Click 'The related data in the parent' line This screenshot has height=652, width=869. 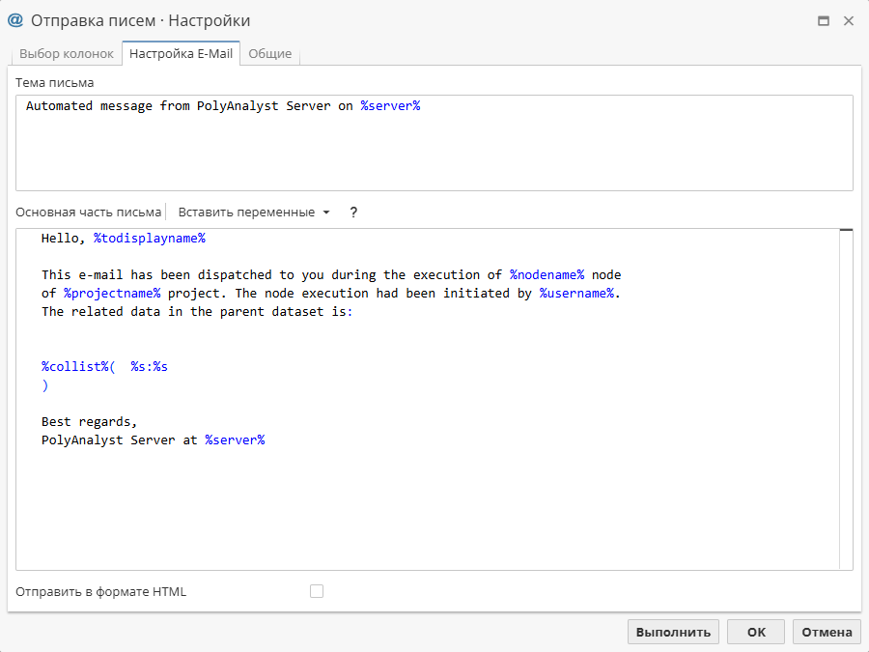coord(197,312)
